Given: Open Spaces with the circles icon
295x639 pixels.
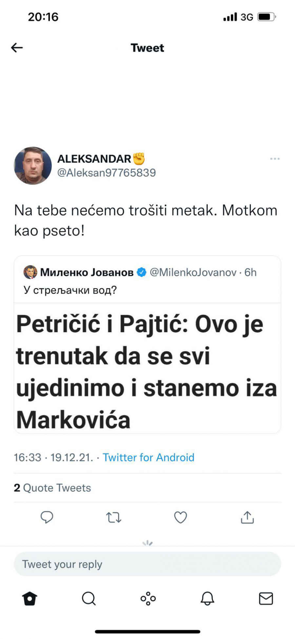Looking at the screenshot, I should click(x=147, y=598).
